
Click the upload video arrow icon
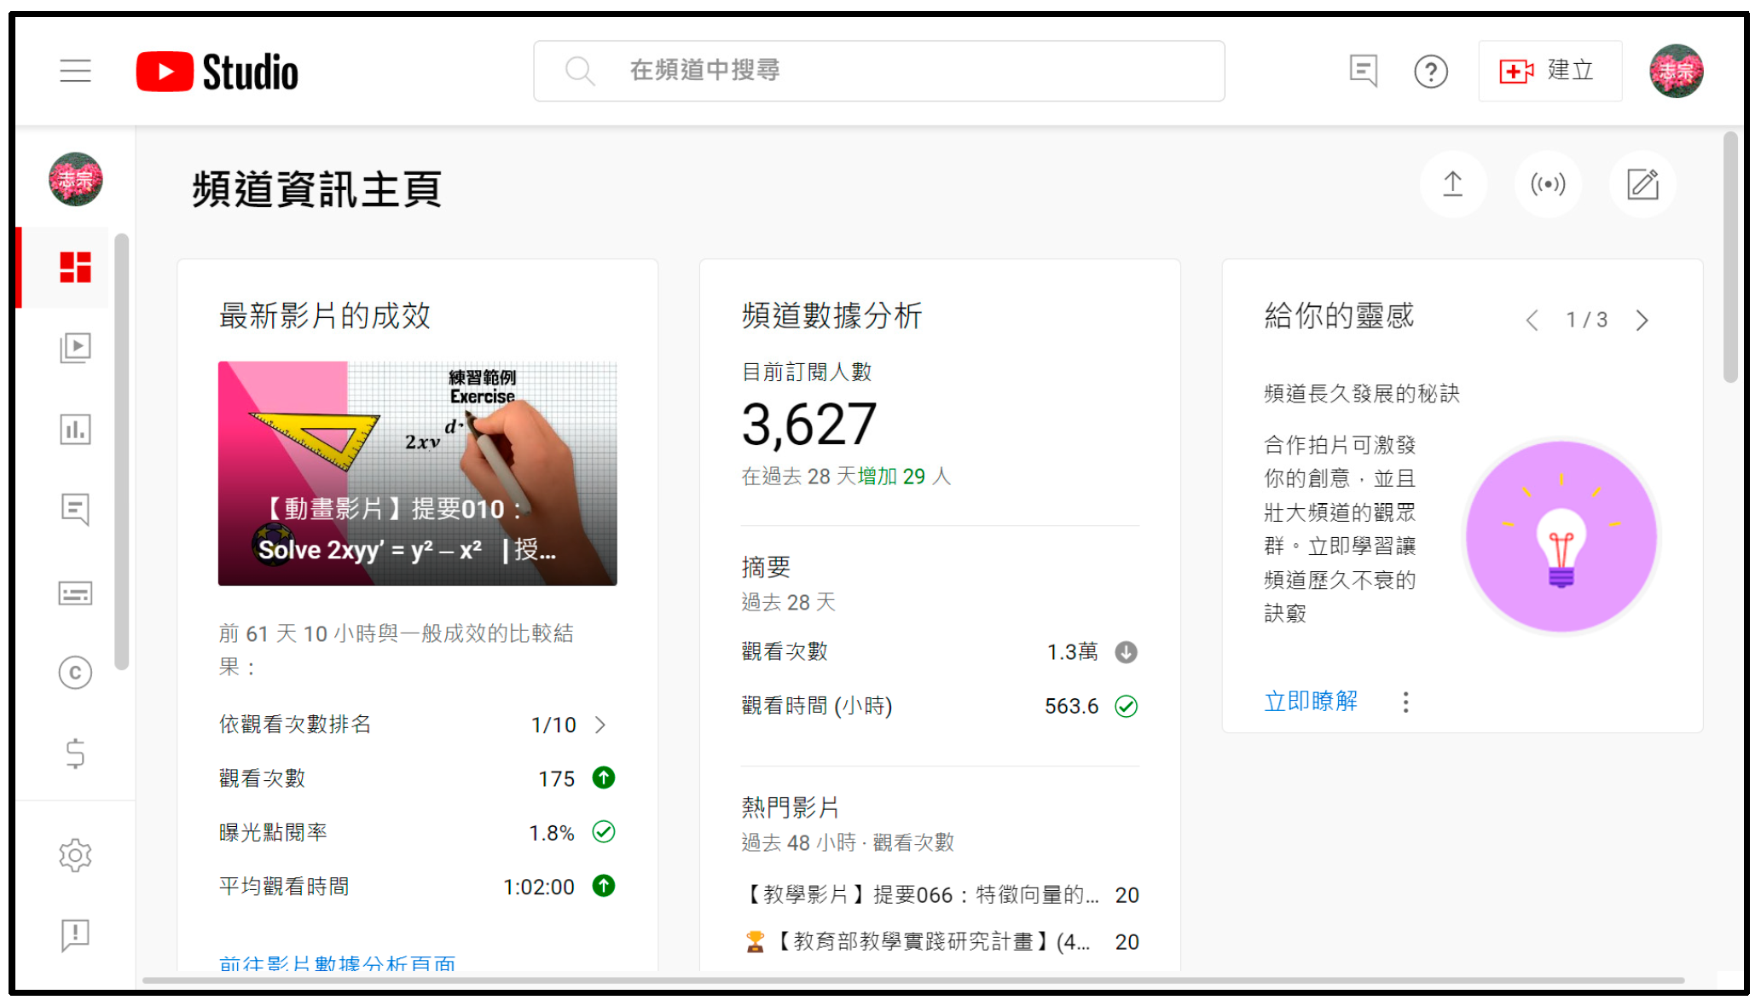pos(1452,184)
